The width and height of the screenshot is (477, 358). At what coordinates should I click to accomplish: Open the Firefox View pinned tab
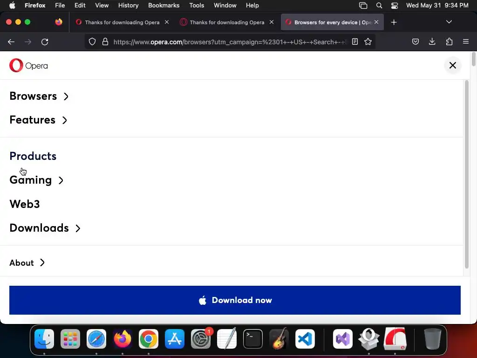(x=59, y=22)
